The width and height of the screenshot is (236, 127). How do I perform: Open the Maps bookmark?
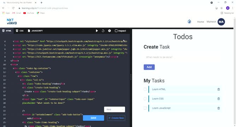pyautogui.click(x=41, y=13)
